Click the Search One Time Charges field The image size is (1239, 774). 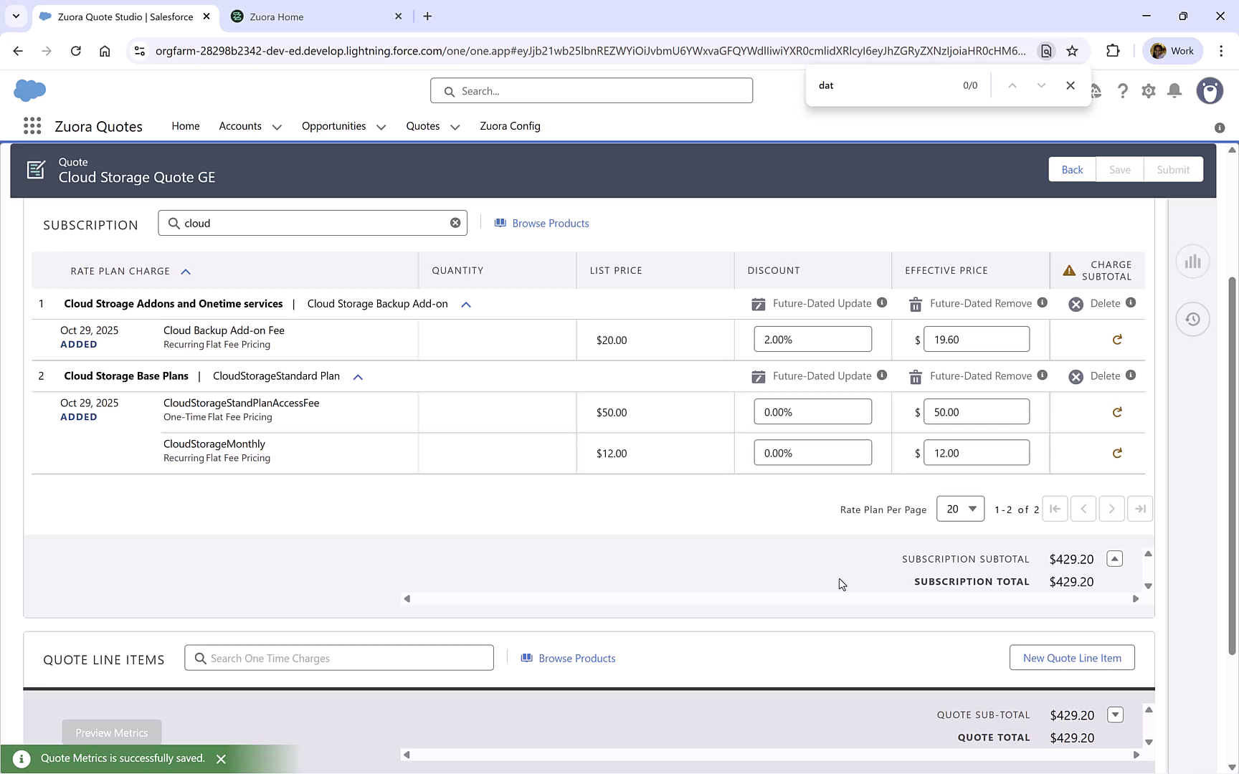[338, 657]
